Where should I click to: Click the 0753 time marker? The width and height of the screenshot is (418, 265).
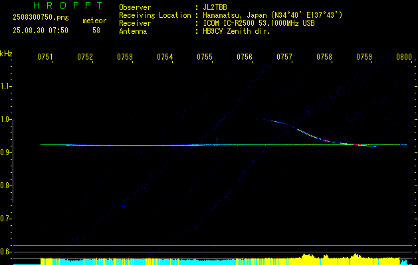point(125,57)
